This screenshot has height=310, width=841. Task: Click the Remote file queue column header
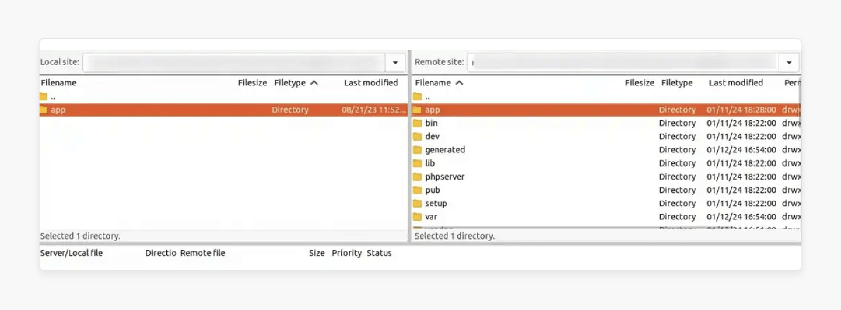(203, 253)
